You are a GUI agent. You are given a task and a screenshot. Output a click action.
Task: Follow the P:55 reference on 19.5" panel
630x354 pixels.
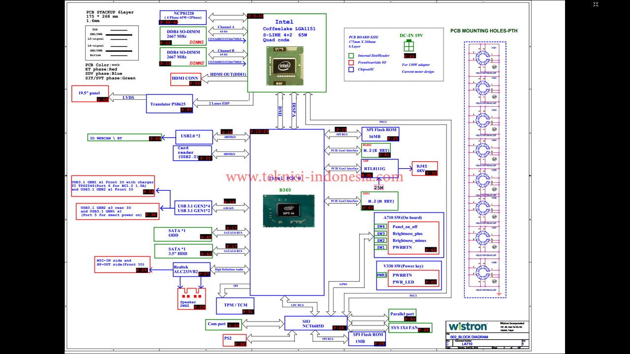(x=103, y=99)
